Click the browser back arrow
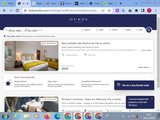This screenshot has width=160, height=120. tap(4, 10)
